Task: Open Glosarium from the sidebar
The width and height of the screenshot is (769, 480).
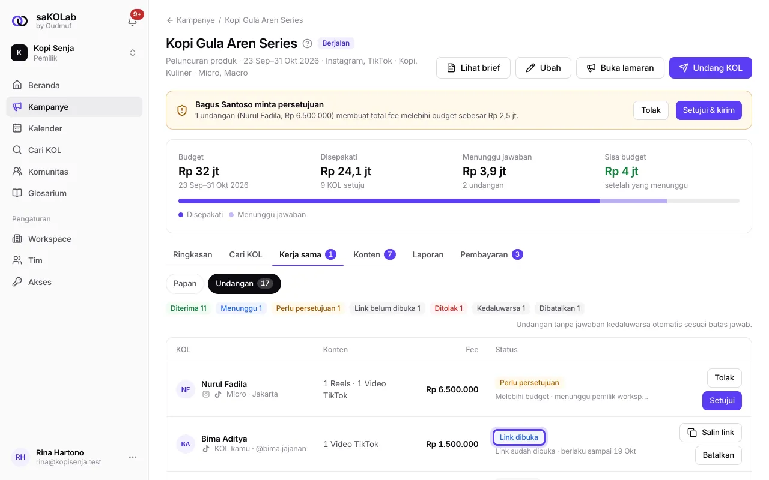Action: (74, 193)
